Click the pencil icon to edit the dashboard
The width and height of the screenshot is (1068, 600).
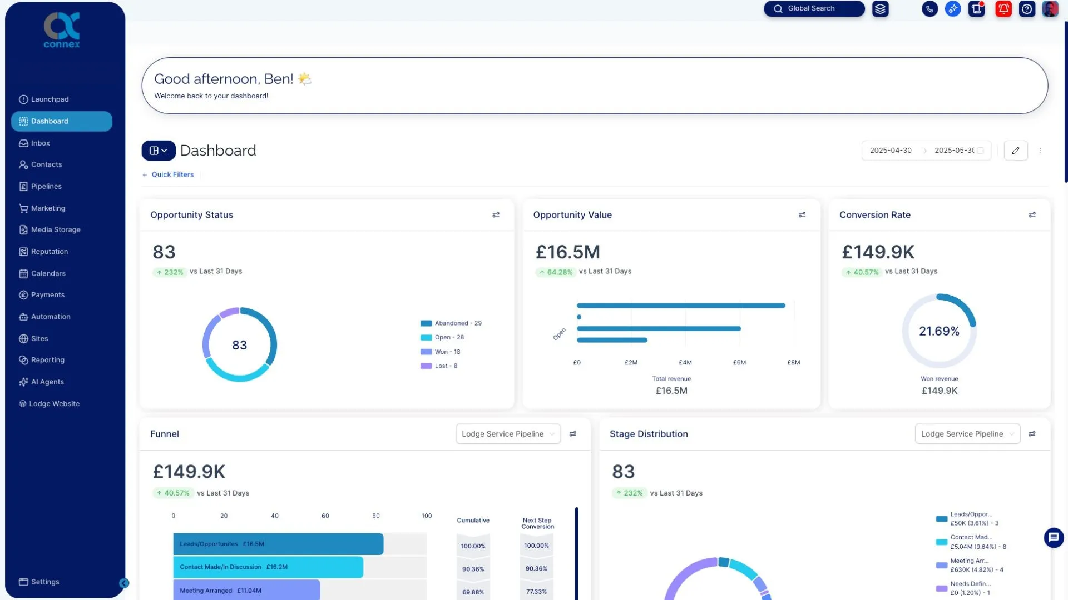click(x=1015, y=150)
